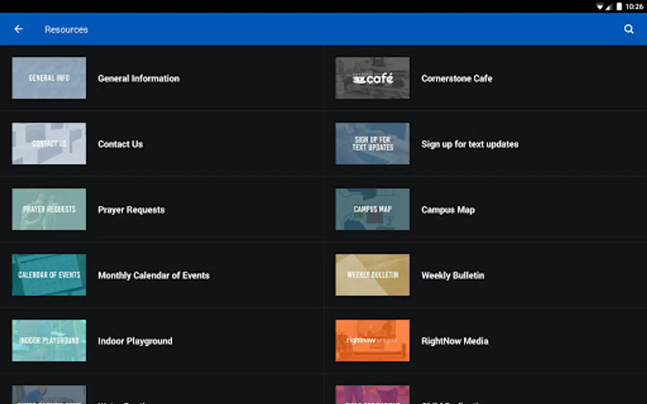Open the Campus Map thumbnail

tap(372, 209)
